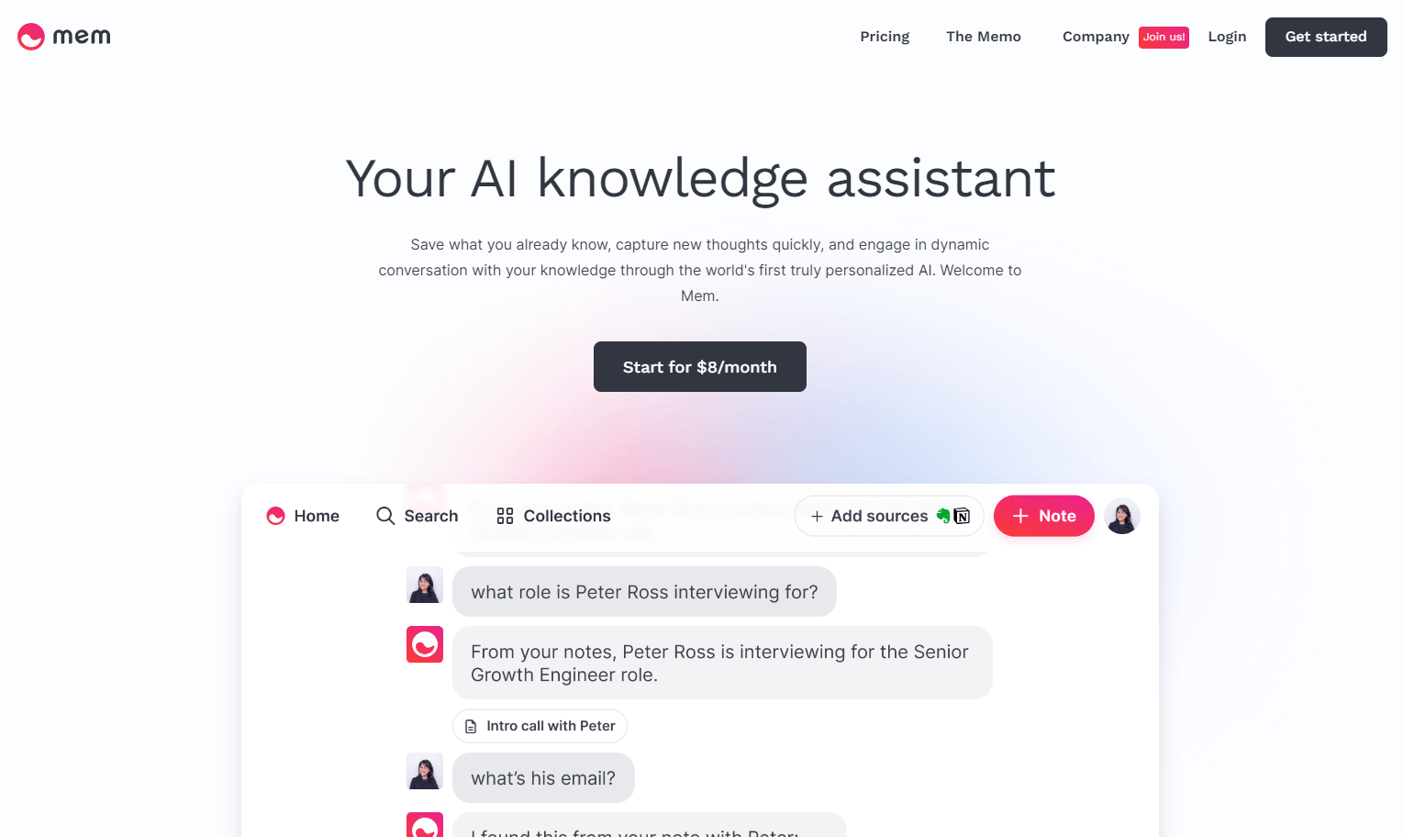Open The Memo link in navigation

[x=984, y=37]
